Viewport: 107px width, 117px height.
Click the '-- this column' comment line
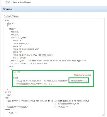coord(29,63)
